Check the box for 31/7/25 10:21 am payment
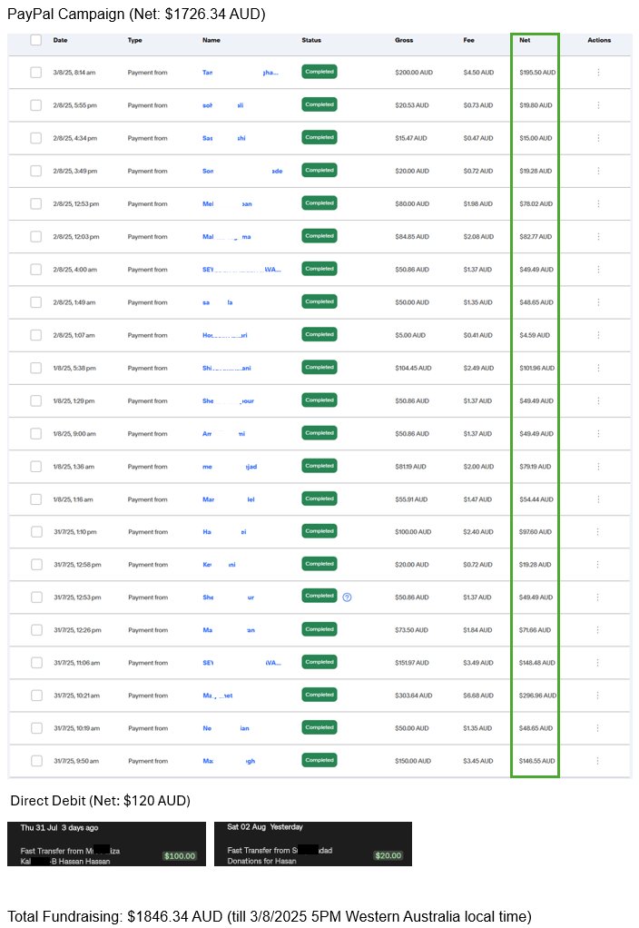639x928 pixels. pos(36,696)
